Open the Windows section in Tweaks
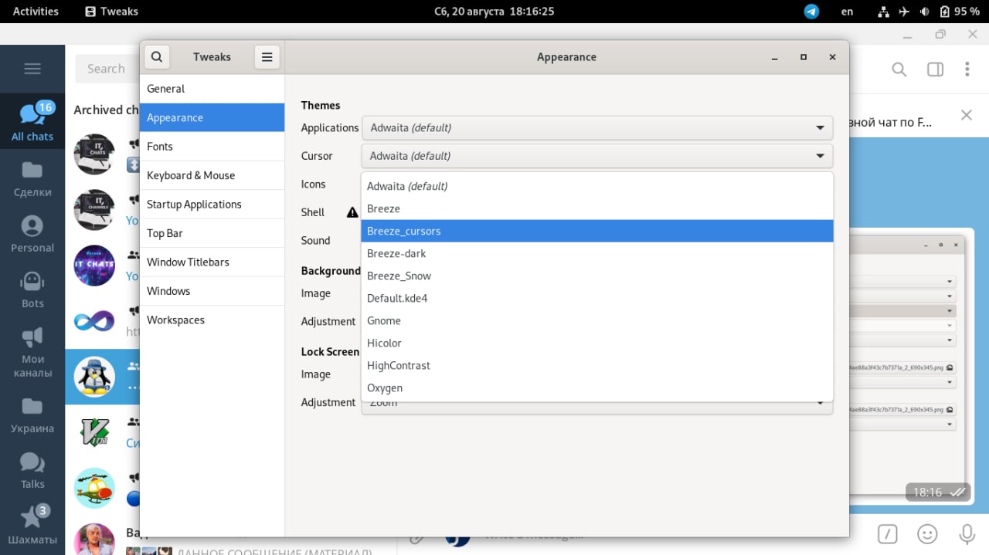Image resolution: width=989 pixels, height=555 pixels. click(212, 291)
